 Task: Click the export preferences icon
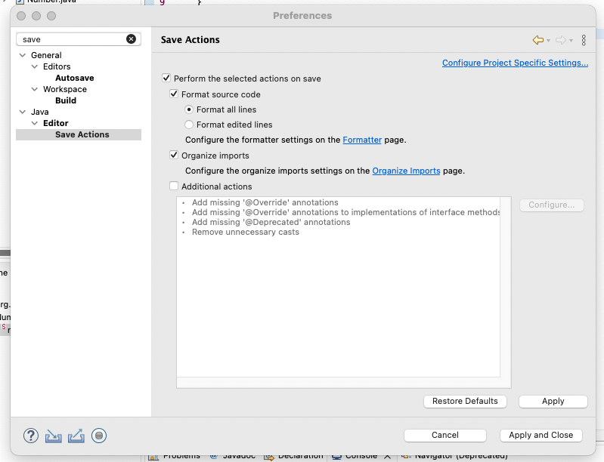click(x=76, y=436)
